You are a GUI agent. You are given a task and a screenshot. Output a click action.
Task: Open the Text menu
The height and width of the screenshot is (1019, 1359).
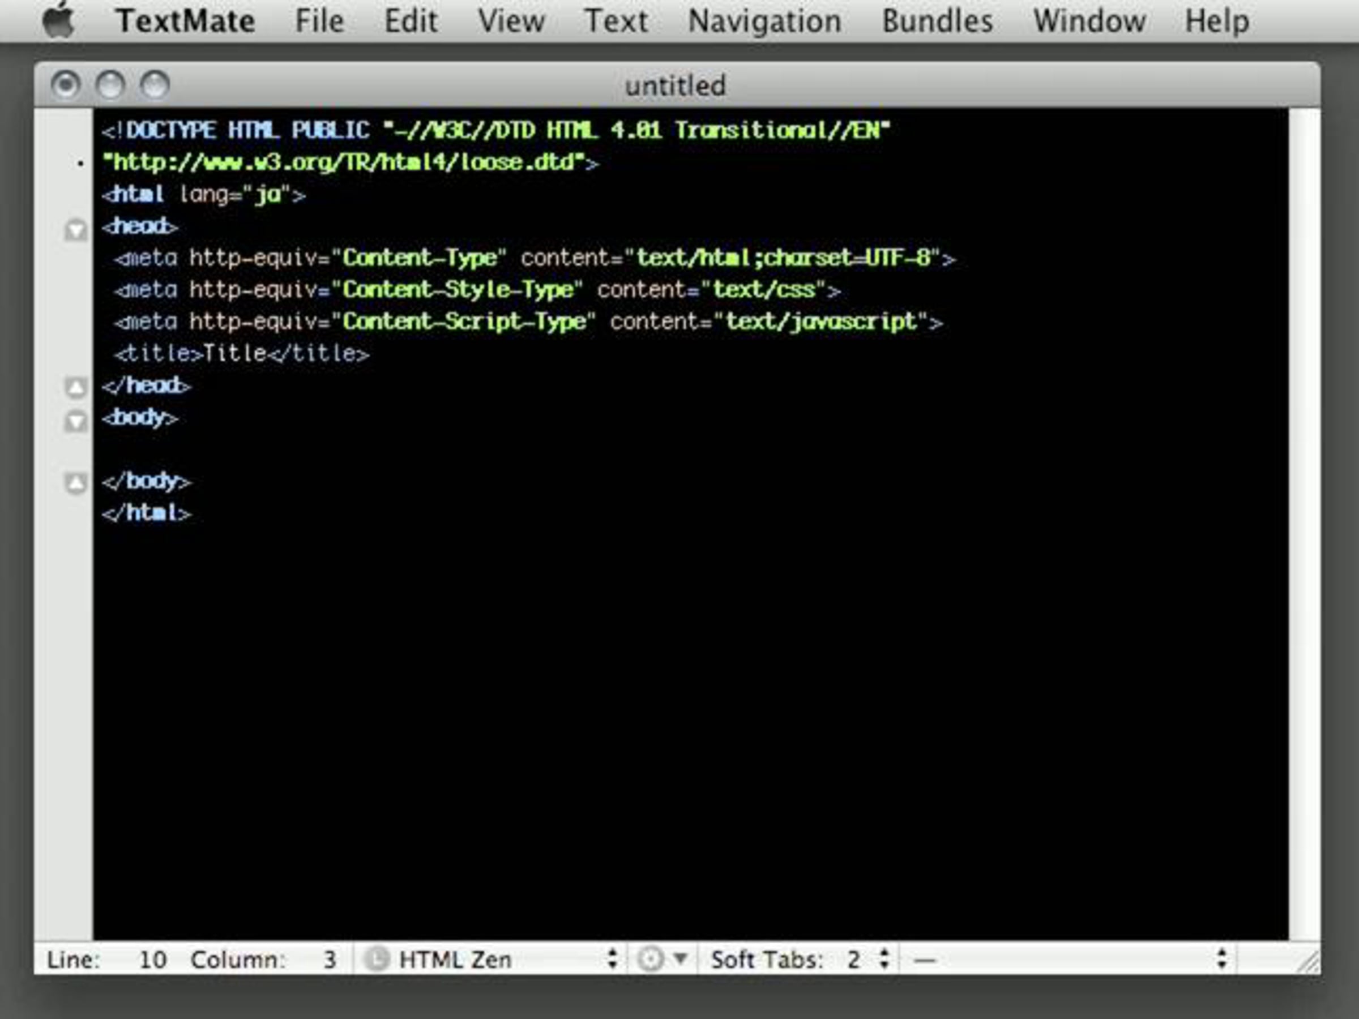[616, 21]
